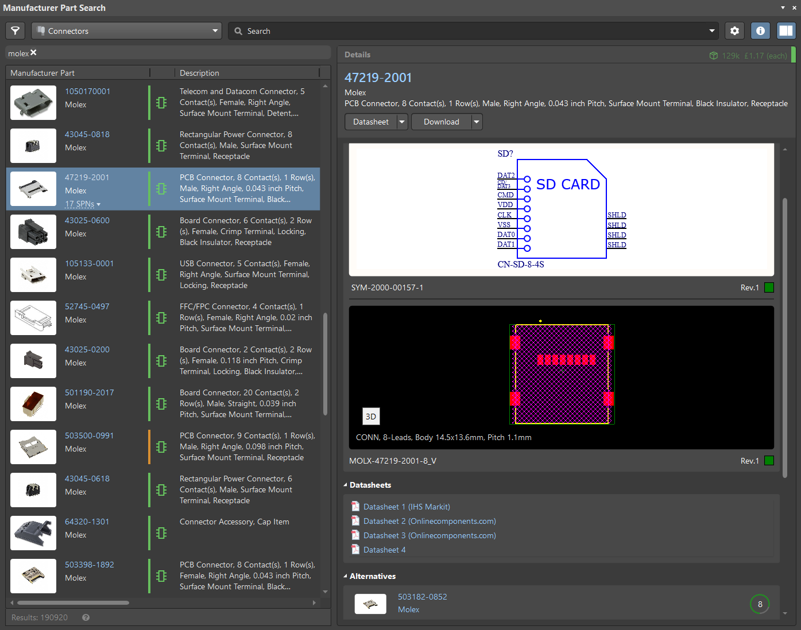This screenshot has height=630, width=801.
Task: Click component model icon for 52745-0497
Action: pos(161,318)
